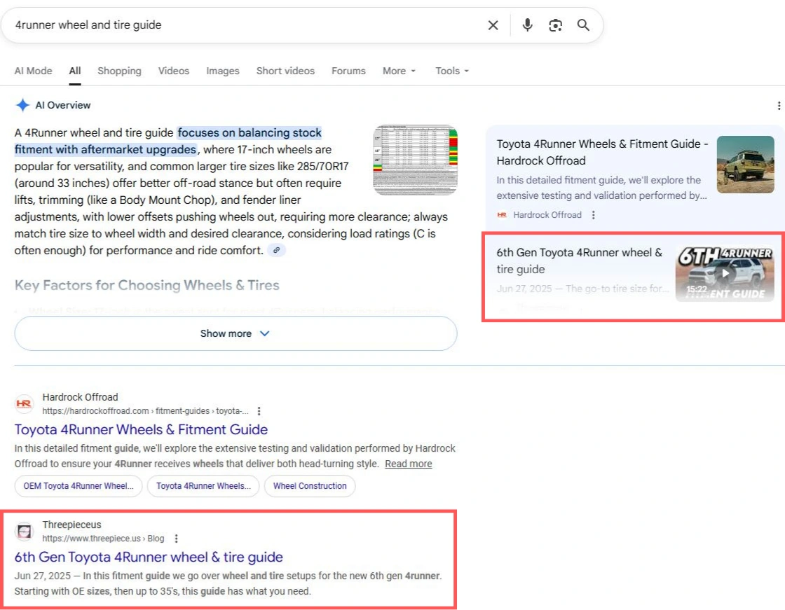The image size is (785, 610).
Task: Clear the search box with the X icon
Action: pos(493,25)
